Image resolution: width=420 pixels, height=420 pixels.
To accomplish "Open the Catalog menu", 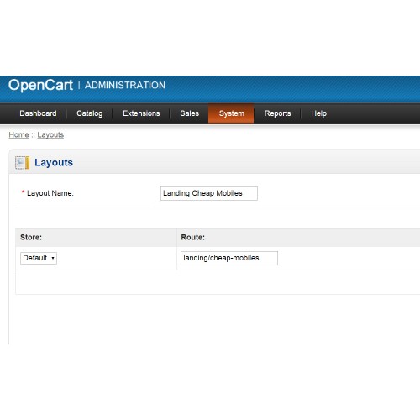I will click(90, 113).
